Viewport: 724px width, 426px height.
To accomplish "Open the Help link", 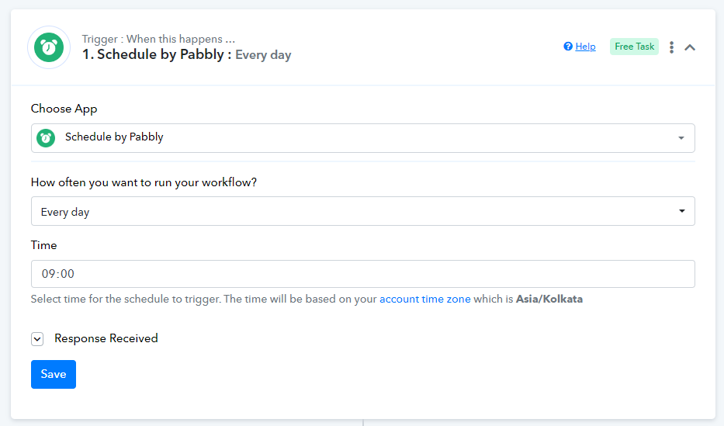I will (585, 47).
